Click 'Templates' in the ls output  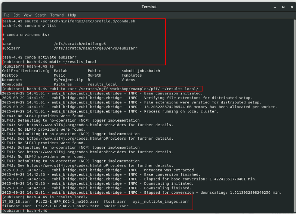132,75
